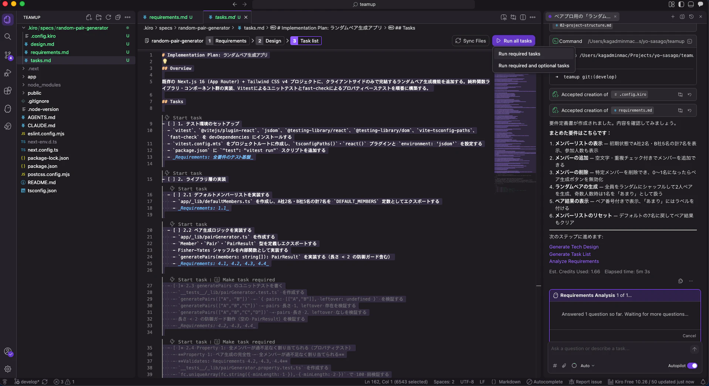Open the teamup command center search

coord(364,4)
